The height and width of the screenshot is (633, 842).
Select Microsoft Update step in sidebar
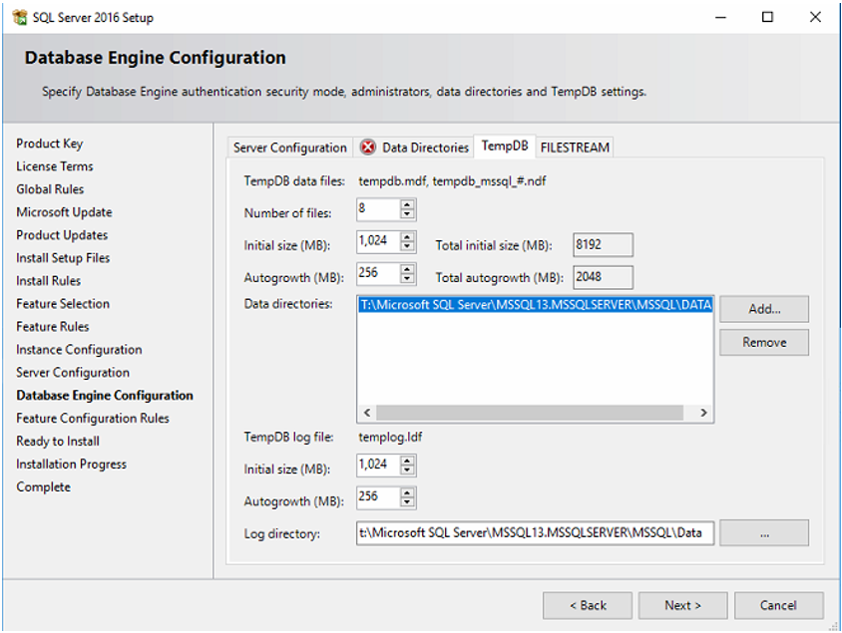pos(64,212)
